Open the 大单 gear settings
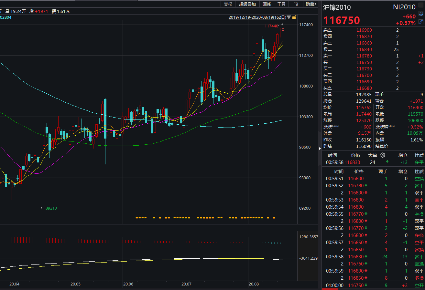 pyautogui.click(x=383, y=155)
